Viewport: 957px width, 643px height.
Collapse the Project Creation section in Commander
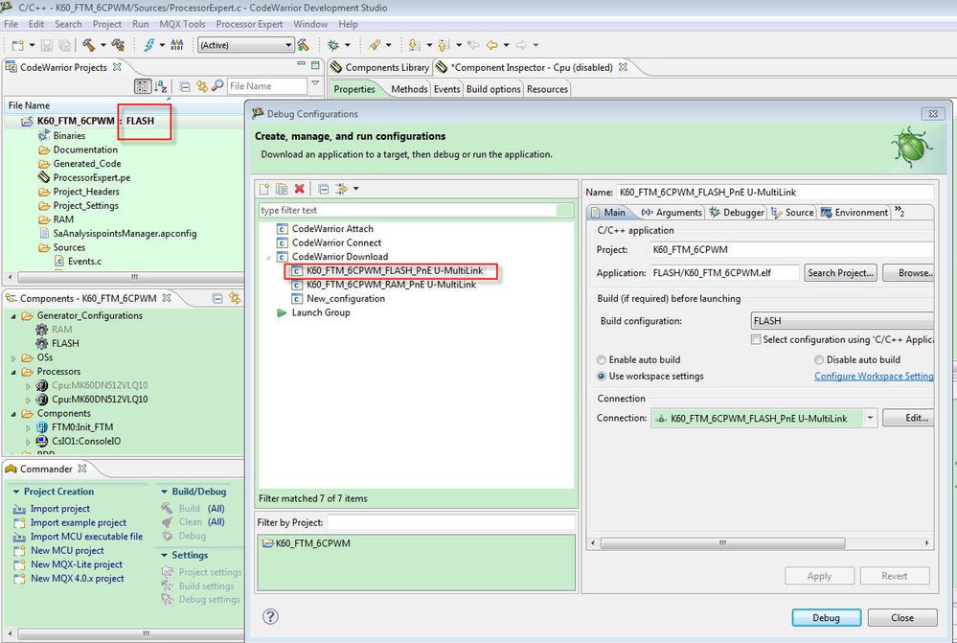point(16,492)
